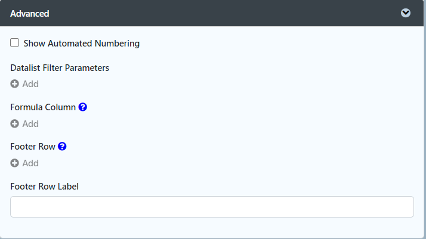
Task: Click the Advanced panel title text
Action: click(x=30, y=13)
